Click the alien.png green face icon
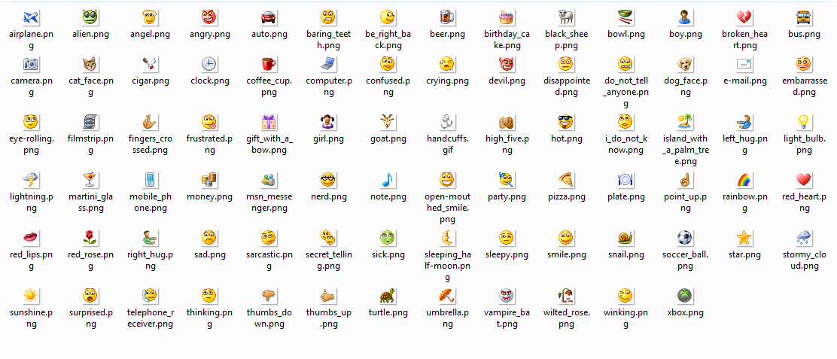This screenshot has width=837, height=359. click(90, 18)
